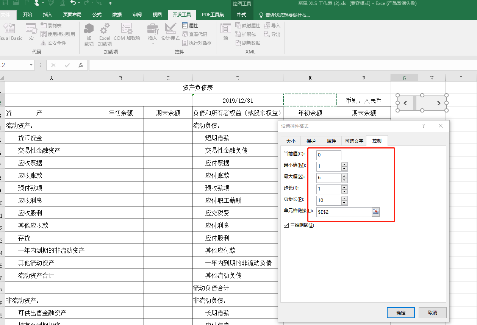Viewport: 477px width, 325px height.
Task: Switch to the 视图 (View) ribbon tab
Action: (x=157, y=15)
